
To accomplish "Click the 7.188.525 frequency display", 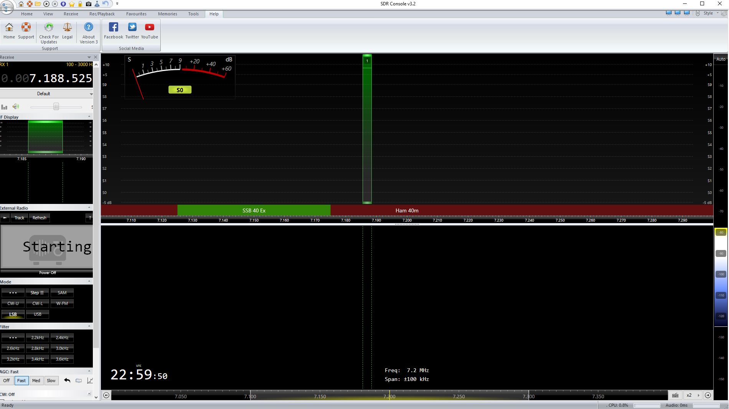I will pyautogui.click(x=60, y=78).
